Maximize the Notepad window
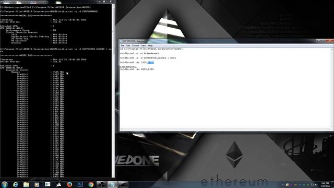This screenshot has height=188, width=334. (324, 41)
